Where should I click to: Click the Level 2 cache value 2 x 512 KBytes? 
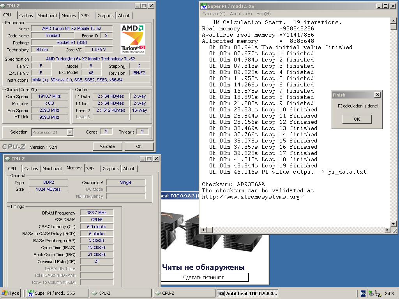111,110
